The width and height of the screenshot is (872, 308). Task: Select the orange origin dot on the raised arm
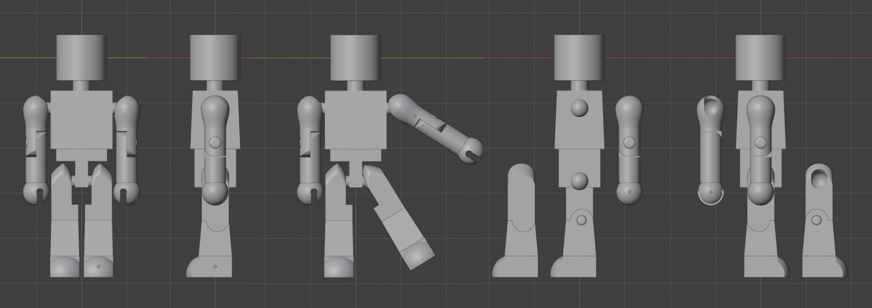pos(415,116)
